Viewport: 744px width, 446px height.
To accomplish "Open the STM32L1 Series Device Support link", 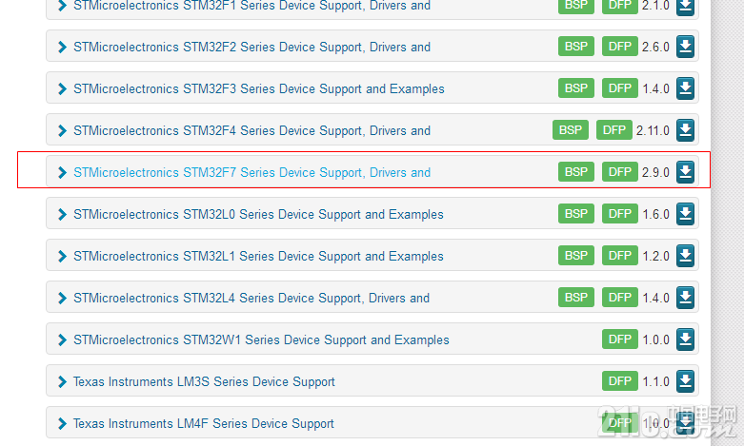I will (258, 256).
